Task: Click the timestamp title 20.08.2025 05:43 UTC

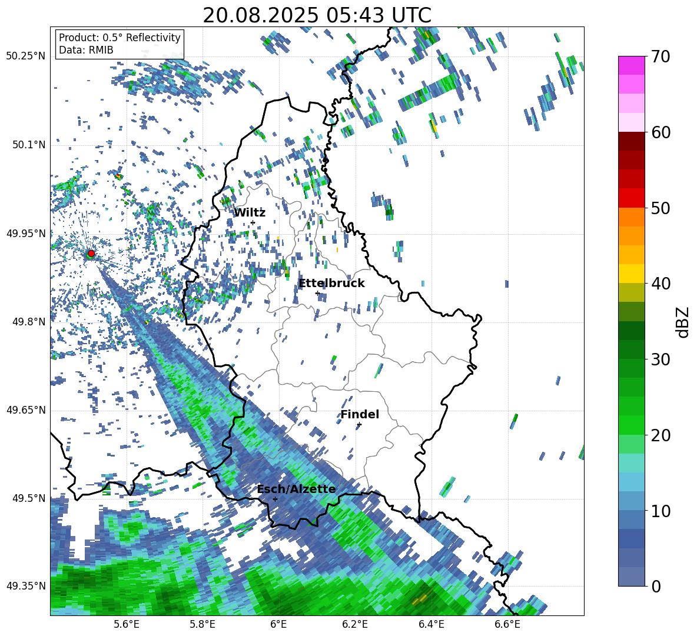Action: (x=317, y=15)
